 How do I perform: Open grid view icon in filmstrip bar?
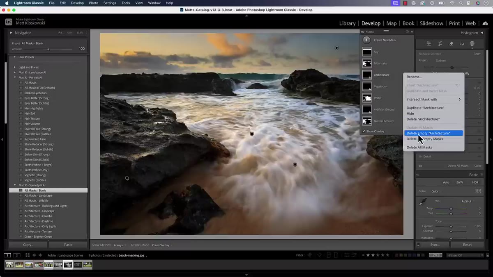[x=28, y=255]
